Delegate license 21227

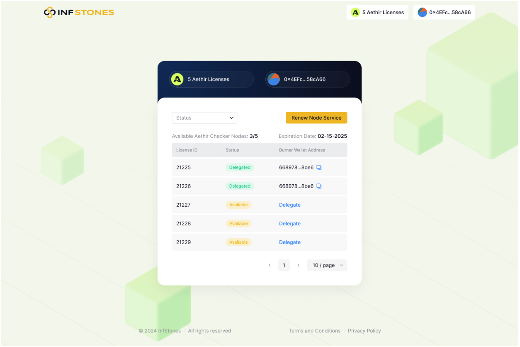pos(290,205)
